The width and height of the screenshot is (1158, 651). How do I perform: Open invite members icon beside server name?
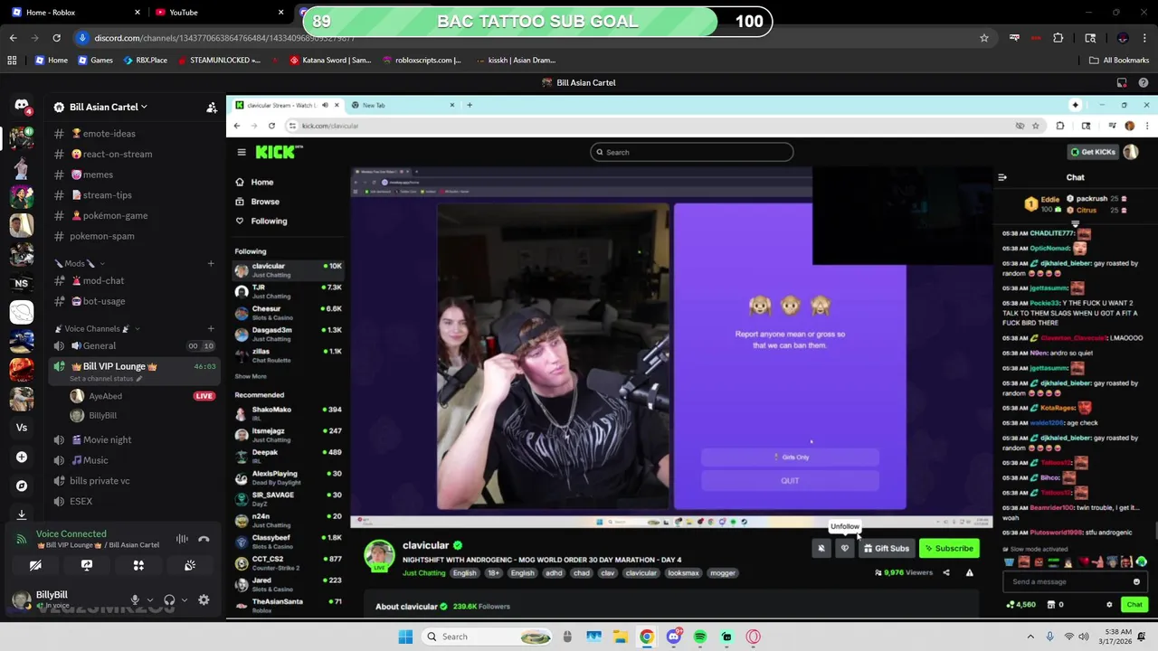click(212, 107)
